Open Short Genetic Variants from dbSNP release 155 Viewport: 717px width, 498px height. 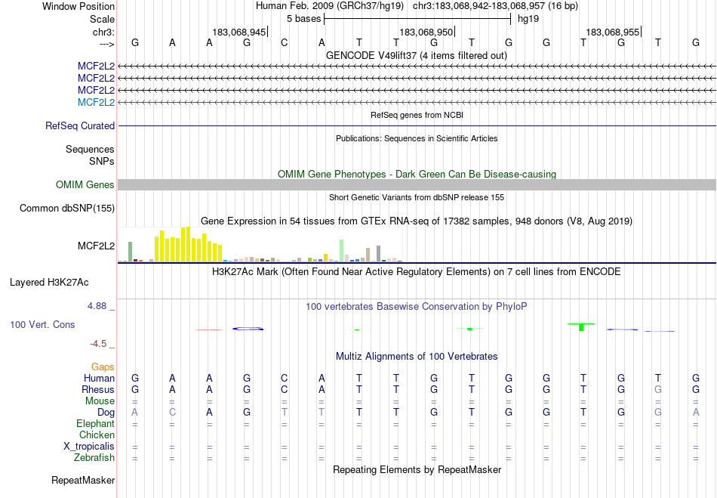[417, 197]
